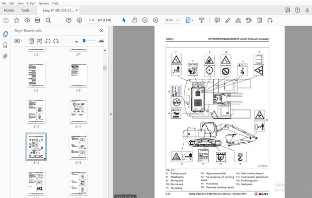The image size is (312, 198).
Task: Open the Bookmarks sidebar panel
Action: pyautogui.click(x=6, y=45)
